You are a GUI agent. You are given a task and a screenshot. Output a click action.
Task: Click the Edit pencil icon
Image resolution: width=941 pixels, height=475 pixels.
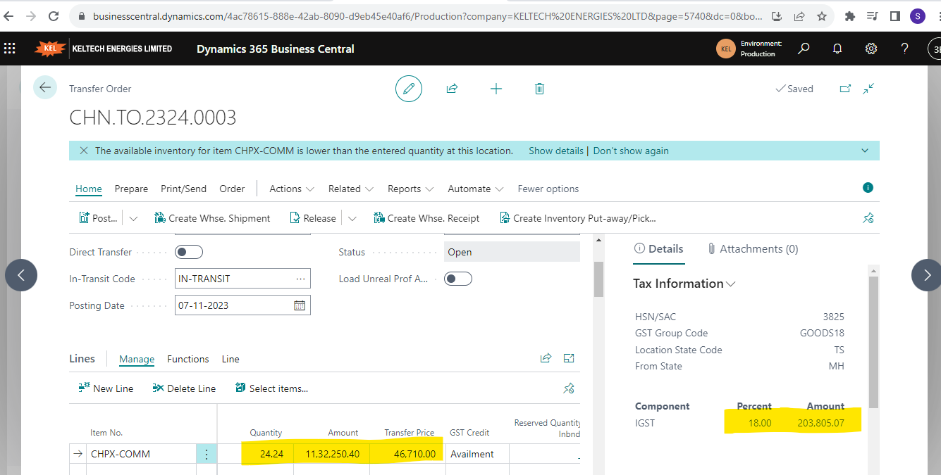click(x=409, y=88)
